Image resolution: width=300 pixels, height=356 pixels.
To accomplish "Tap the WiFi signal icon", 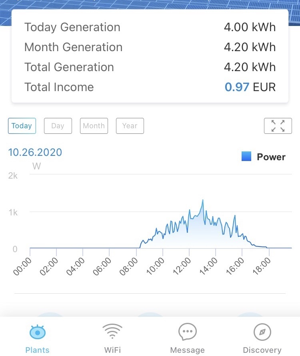I will (x=112, y=332).
